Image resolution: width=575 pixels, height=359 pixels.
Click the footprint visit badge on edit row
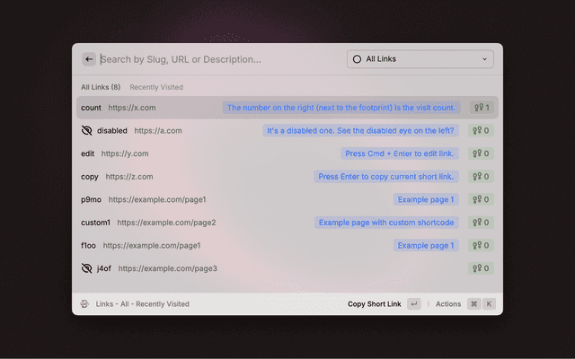click(x=481, y=153)
